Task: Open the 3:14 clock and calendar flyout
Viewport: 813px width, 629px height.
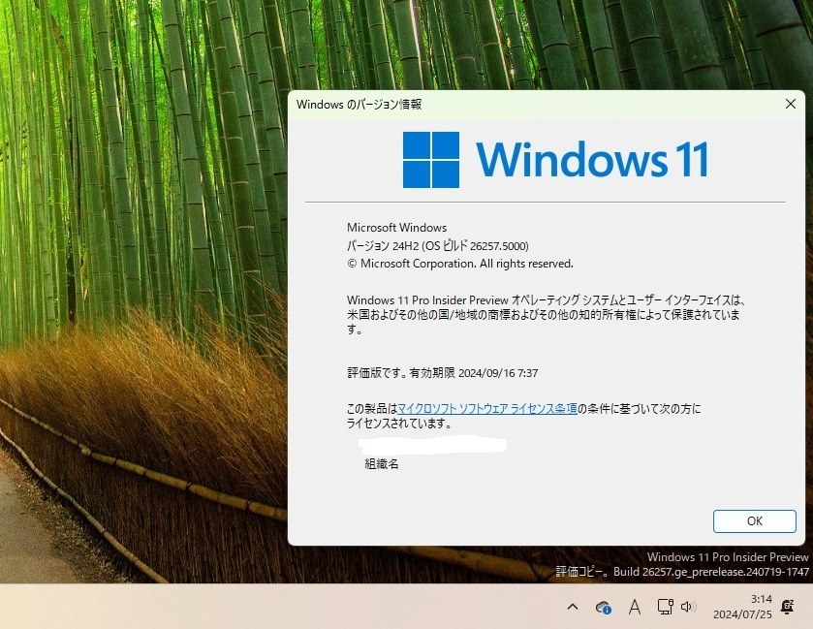Action: pos(742,607)
